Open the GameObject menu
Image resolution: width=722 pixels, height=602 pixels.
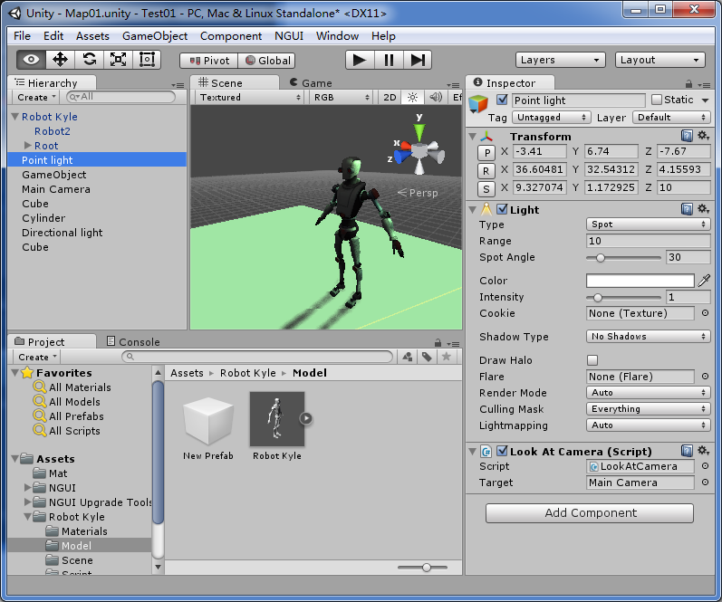[155, 36]
